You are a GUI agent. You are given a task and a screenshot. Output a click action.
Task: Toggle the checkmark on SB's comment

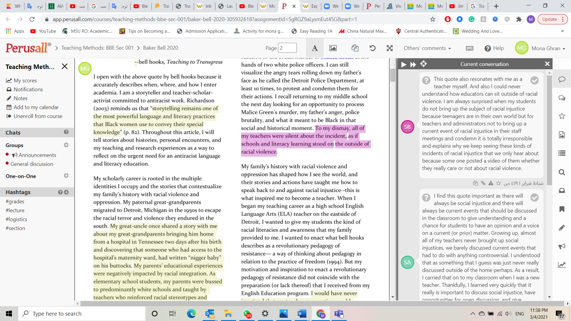pyautogui.click(x=534, y=80)
